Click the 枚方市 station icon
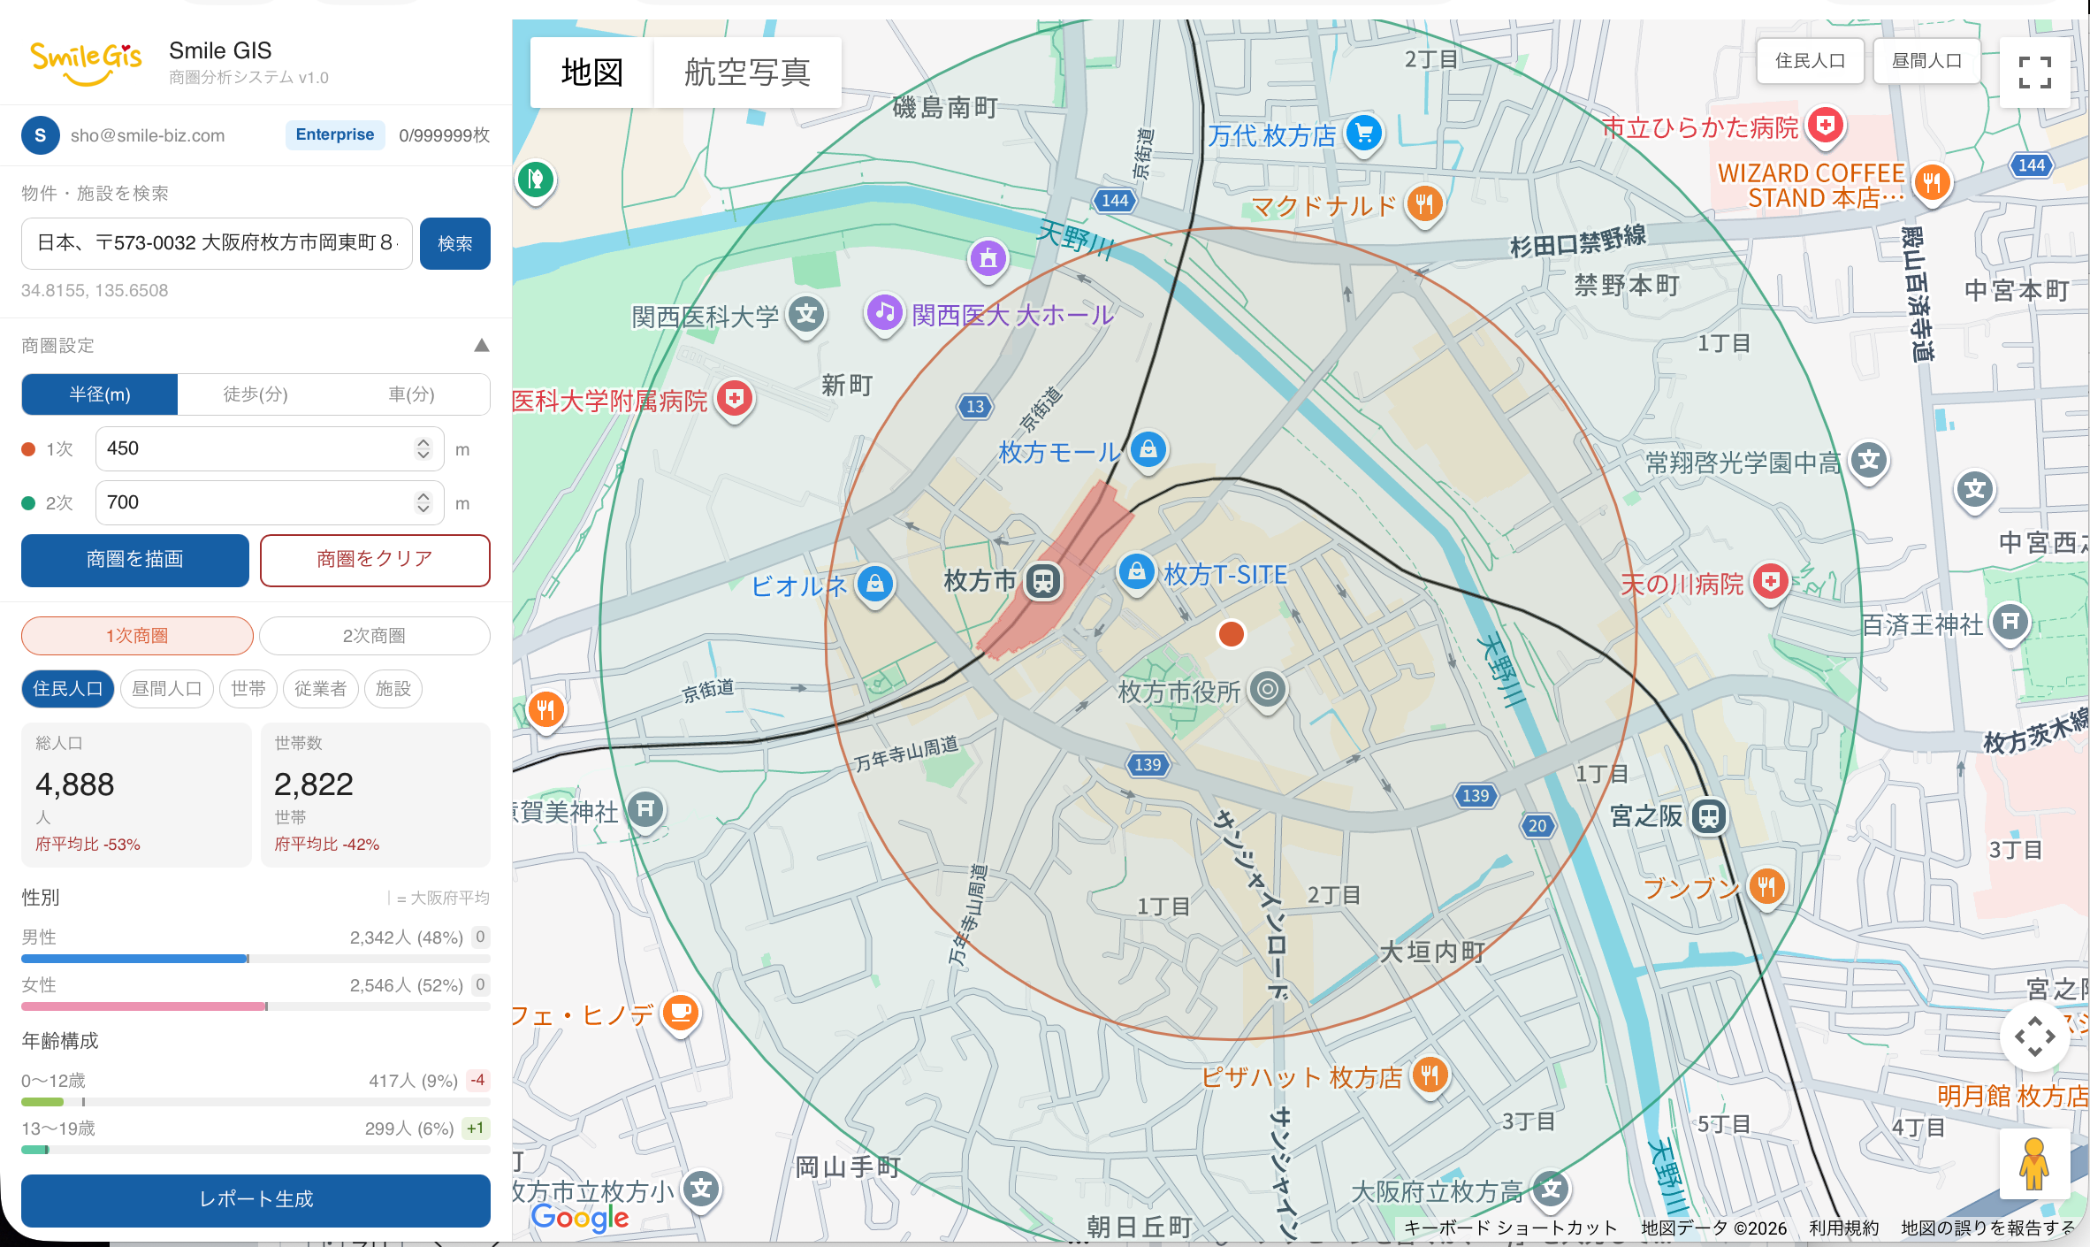 tap(1043, 581)
